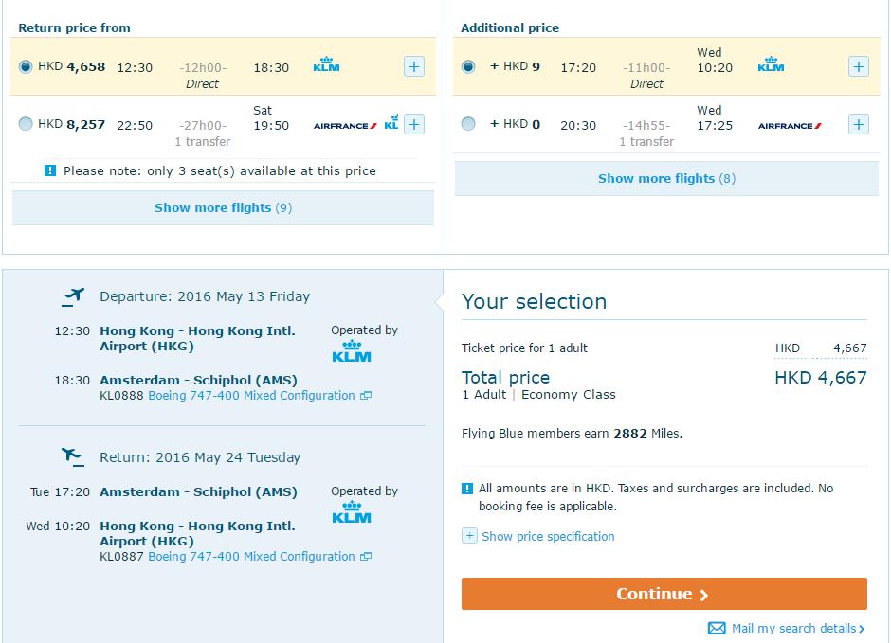The image size is (891, 643).
Task: Click the envelope icon beside Mail my search details
Action: [x=717, y=628]
